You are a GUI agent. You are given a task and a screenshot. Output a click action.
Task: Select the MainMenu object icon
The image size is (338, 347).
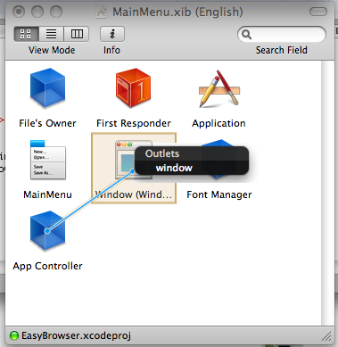(x=47, y=160)
